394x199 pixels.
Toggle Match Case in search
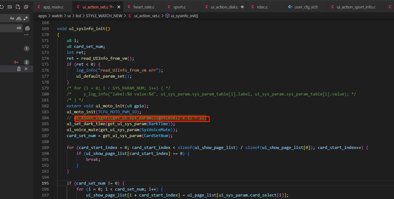pyautogui.click(x=12, y=18)
